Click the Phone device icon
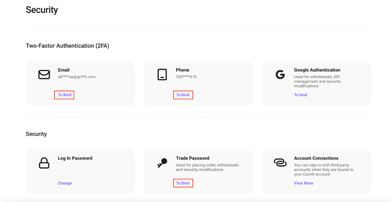 pos(162,74)
